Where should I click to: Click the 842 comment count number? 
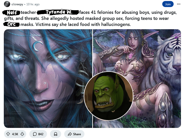tap(41, 134)
